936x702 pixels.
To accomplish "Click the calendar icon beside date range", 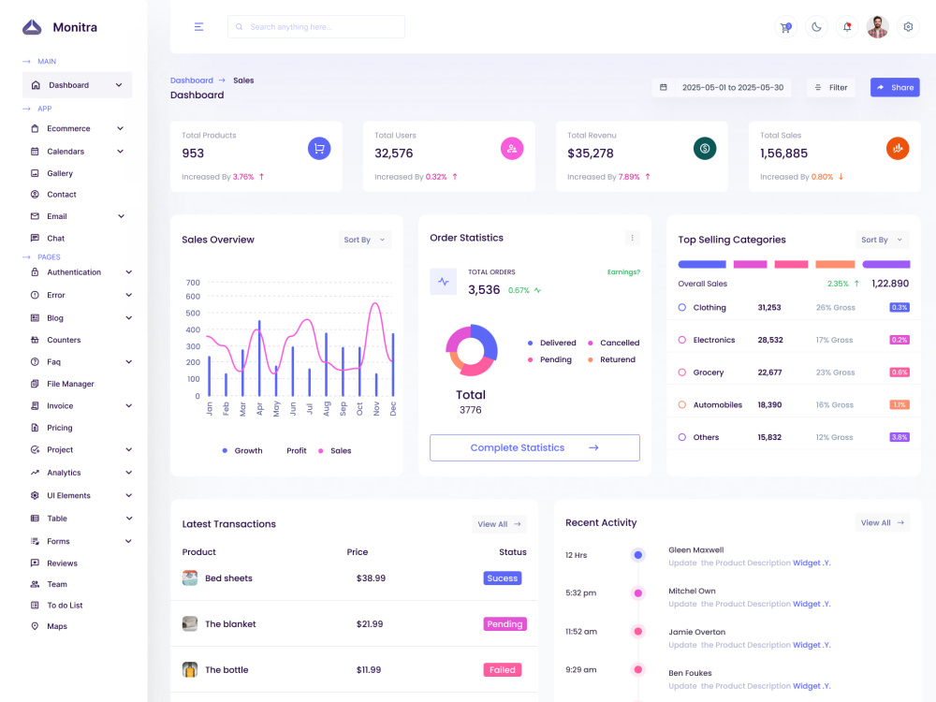I will (664, 87).
